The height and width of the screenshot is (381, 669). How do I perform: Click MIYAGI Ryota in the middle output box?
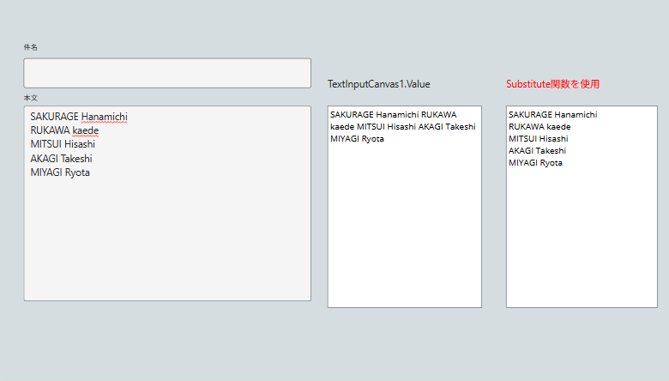click(x=357, y=139)
